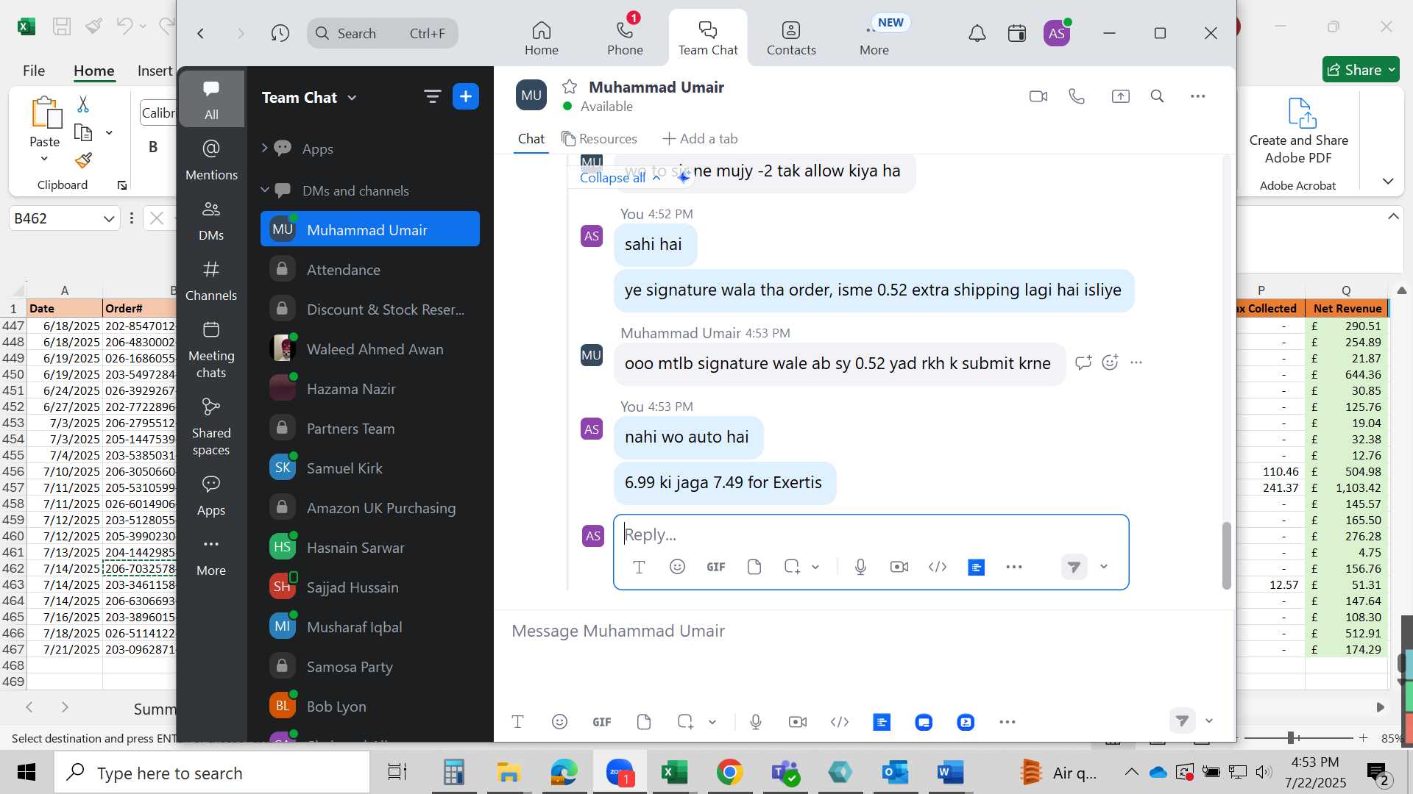Expand the Apps section in sidebar
The height and width of the screenshot is (794, 1413).
pyautogui.click(x=264, y=148)
